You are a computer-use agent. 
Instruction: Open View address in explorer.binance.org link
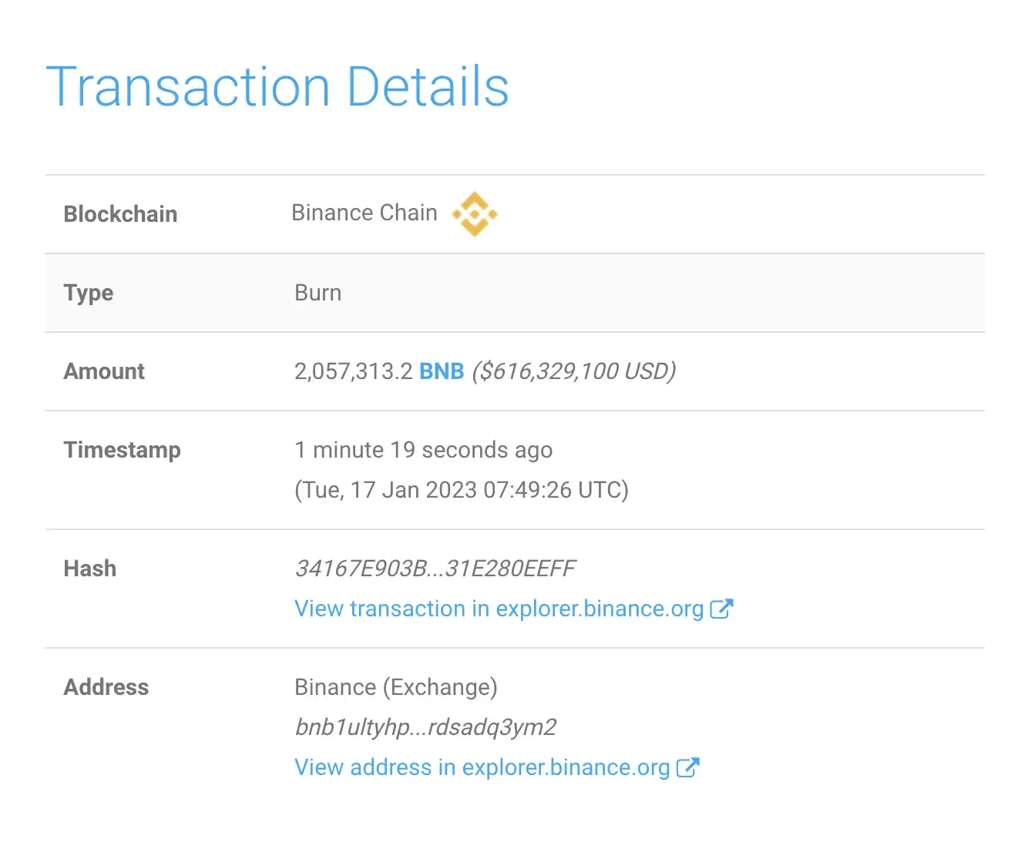coord(482,767)
